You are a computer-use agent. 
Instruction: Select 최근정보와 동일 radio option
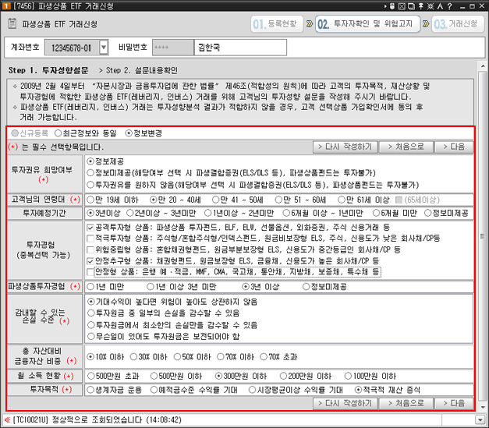(86, 133)
